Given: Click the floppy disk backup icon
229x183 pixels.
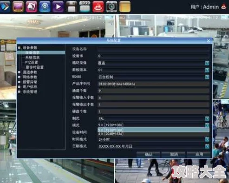Looking at the screenshot, I should (x=72, y=7).
